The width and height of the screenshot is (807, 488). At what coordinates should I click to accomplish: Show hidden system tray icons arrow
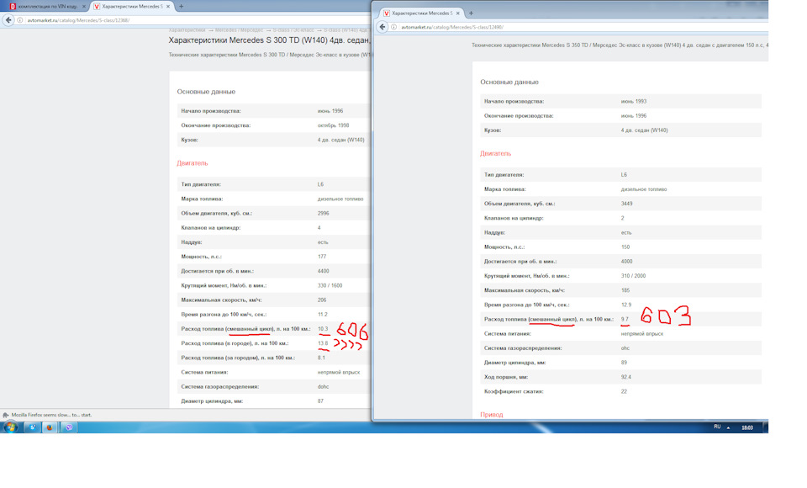click(729, 427)
